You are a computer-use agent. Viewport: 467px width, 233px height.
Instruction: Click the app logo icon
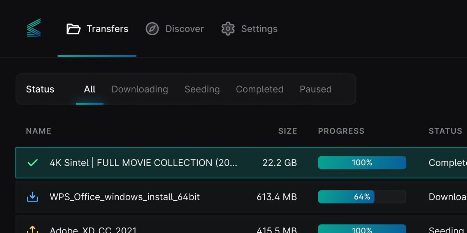coord(34,28)
